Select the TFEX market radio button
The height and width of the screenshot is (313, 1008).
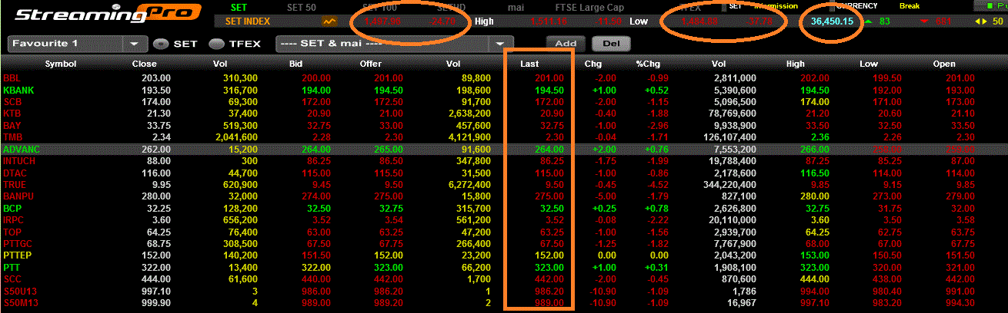coord(217,44)
